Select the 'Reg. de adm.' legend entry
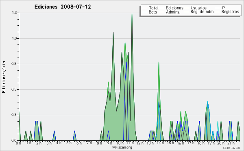Image resolution: width=244 pixels, height=151 pixels. [203, 12]
